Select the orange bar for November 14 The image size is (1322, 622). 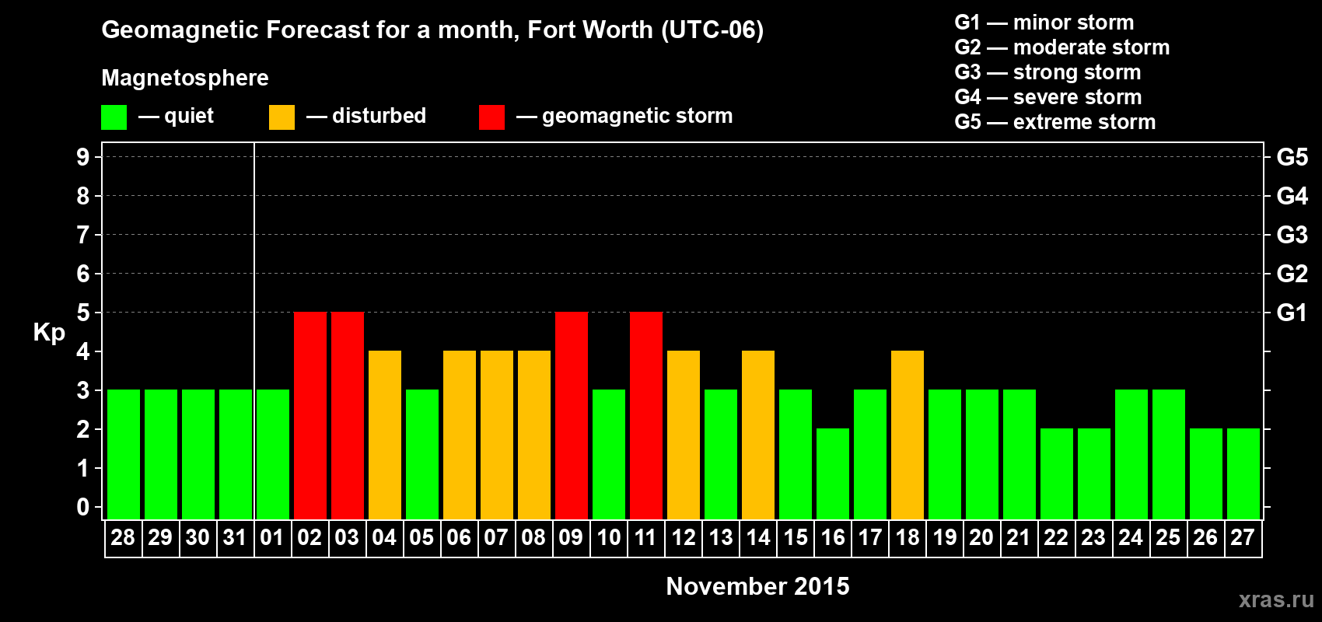coord(758,435)
